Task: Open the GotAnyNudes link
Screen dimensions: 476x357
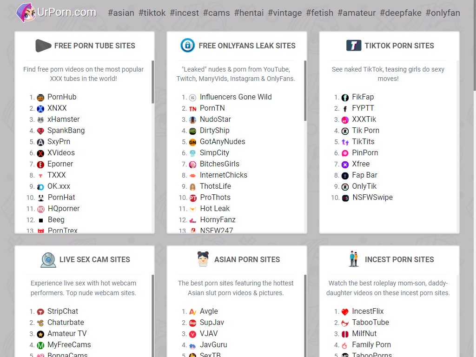Action: pyautogui.click(x=223, y=142)
